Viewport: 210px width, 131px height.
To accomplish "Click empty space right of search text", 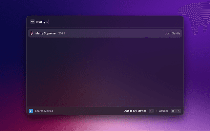I will pos(115,22).
